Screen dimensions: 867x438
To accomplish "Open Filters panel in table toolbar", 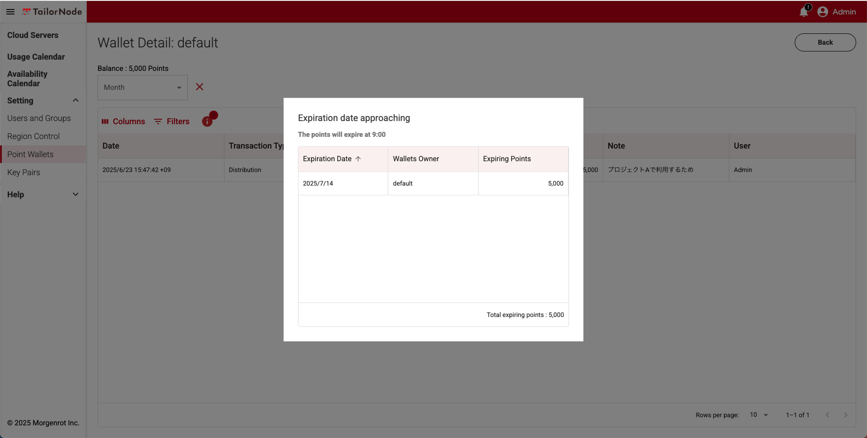I will point(172,121).
